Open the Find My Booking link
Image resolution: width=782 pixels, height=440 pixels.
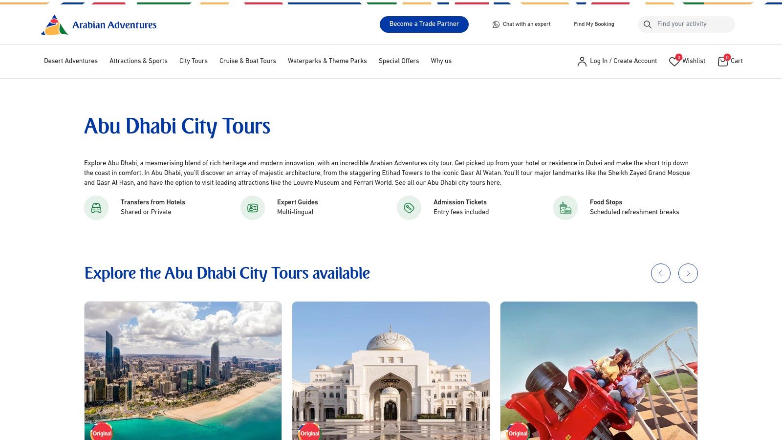click(594, 24)
